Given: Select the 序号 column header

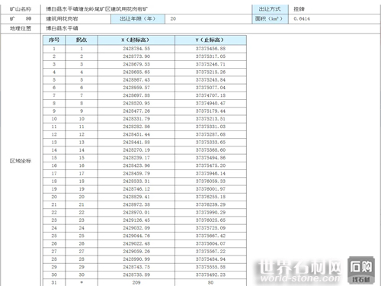Looking at the screenshot, I should pos(54,40).
